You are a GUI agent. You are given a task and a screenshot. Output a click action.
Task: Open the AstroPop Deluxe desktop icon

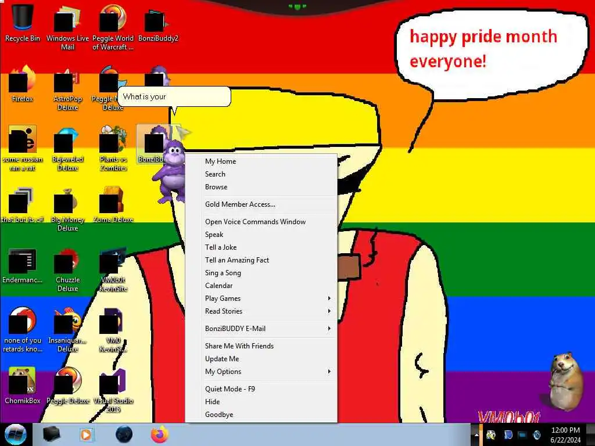[x=67, y=89]
